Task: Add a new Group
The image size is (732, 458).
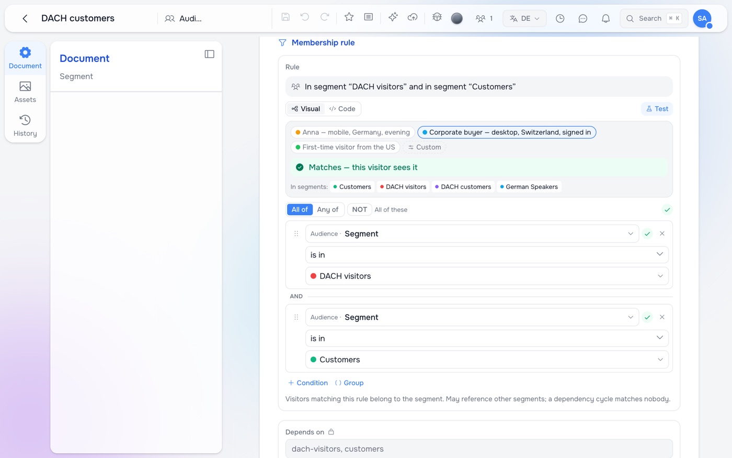Action: click(x=349, y=383)
